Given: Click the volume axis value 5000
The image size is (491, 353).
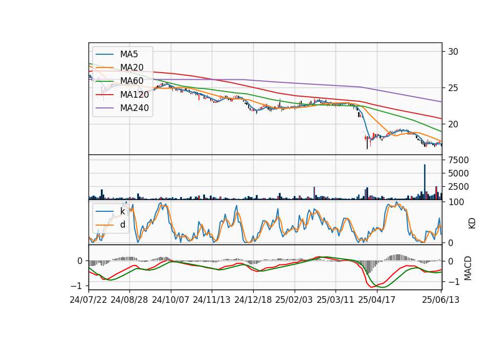Looking at the screenshot, I should (458, 173).
